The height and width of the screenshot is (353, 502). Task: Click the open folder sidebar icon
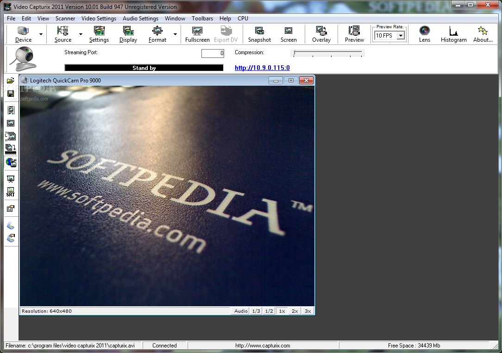point(11,81)
